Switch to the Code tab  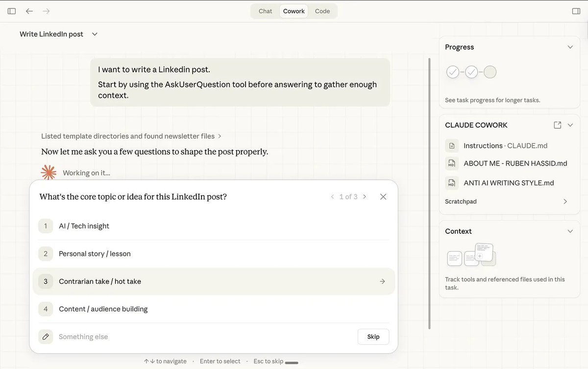[322, 11]
